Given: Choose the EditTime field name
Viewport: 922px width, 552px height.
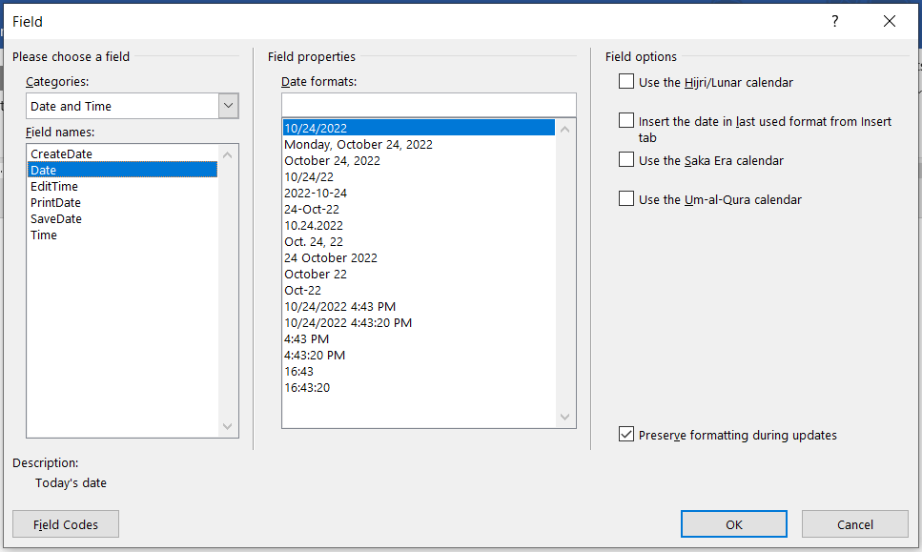Looking at the screenshot, I should (x=54, y=186).
